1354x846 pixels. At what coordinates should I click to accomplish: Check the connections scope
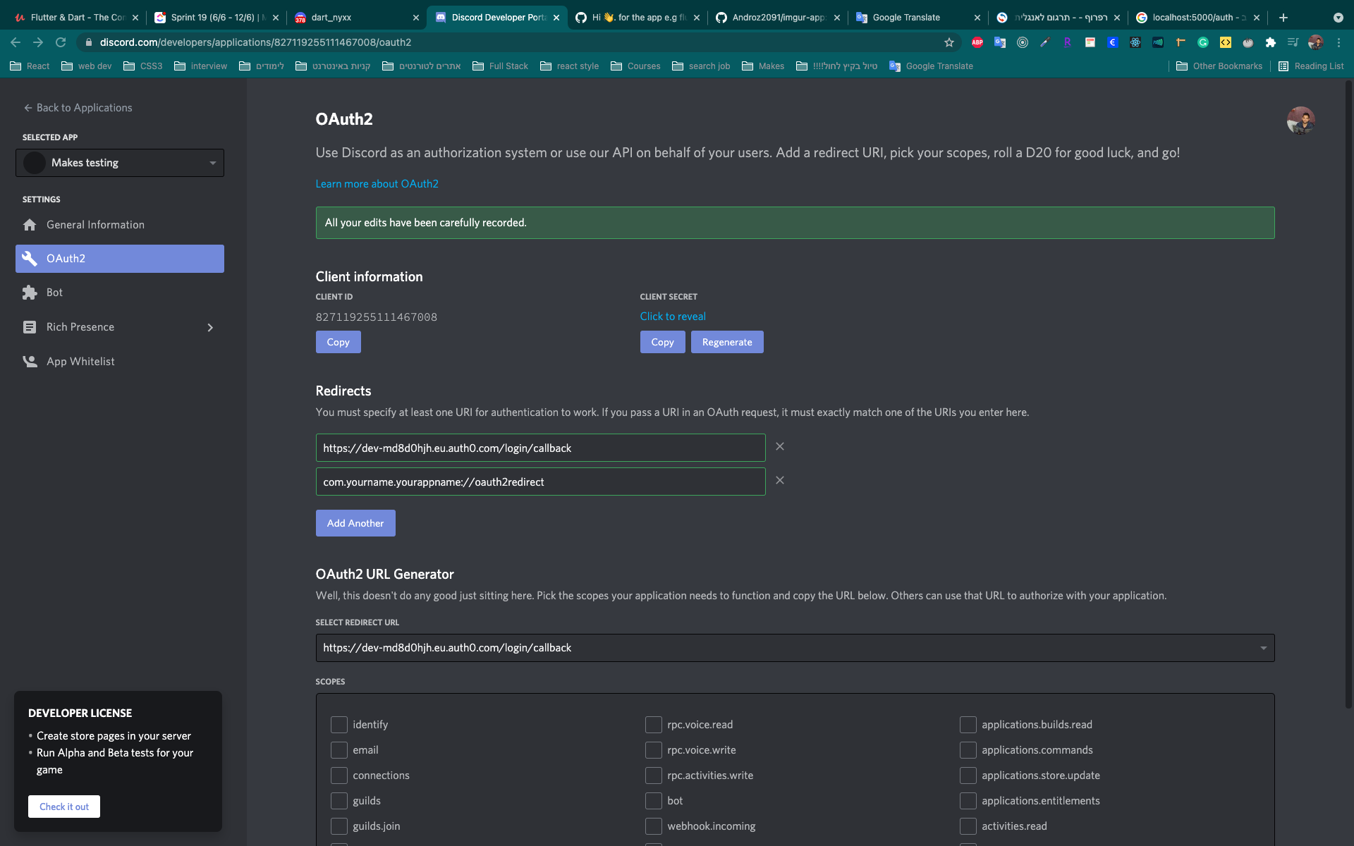(x=339, y=775)
